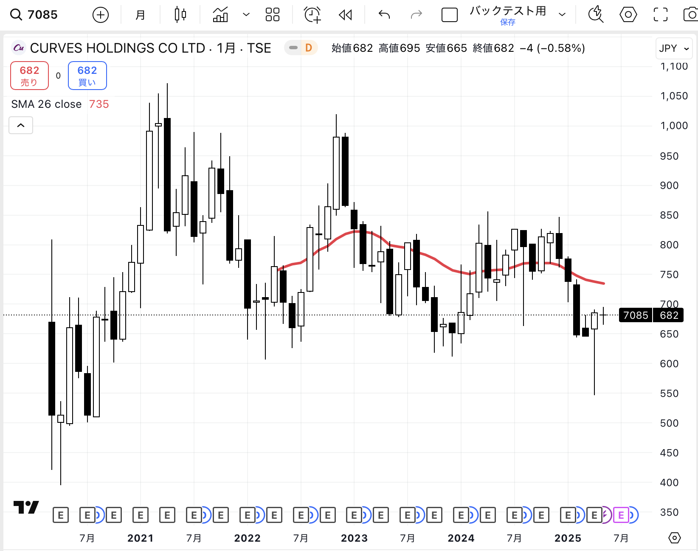The image size is (698, 551).
Task: Change chart type via candlestick icon
Action: click(x=180, y=15)
